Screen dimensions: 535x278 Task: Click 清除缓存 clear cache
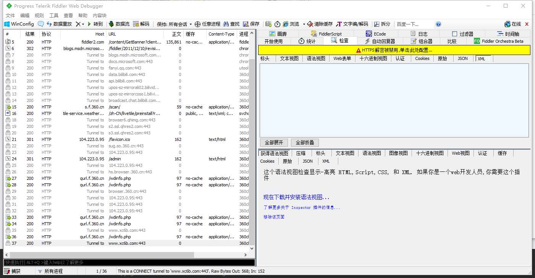(320, 24)
